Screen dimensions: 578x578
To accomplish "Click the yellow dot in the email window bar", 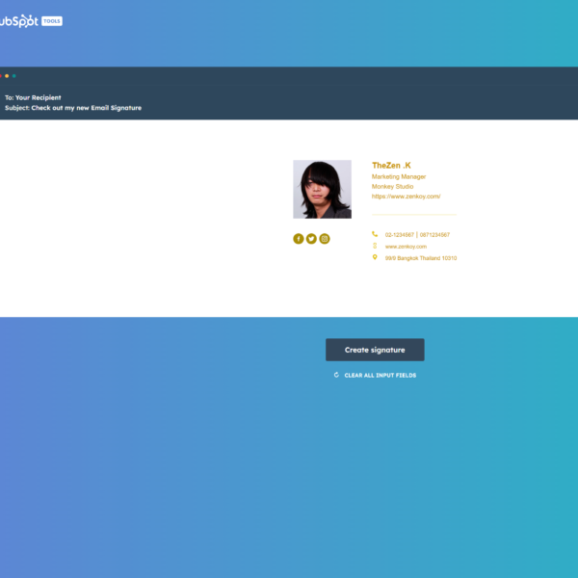I will (7, 76).
